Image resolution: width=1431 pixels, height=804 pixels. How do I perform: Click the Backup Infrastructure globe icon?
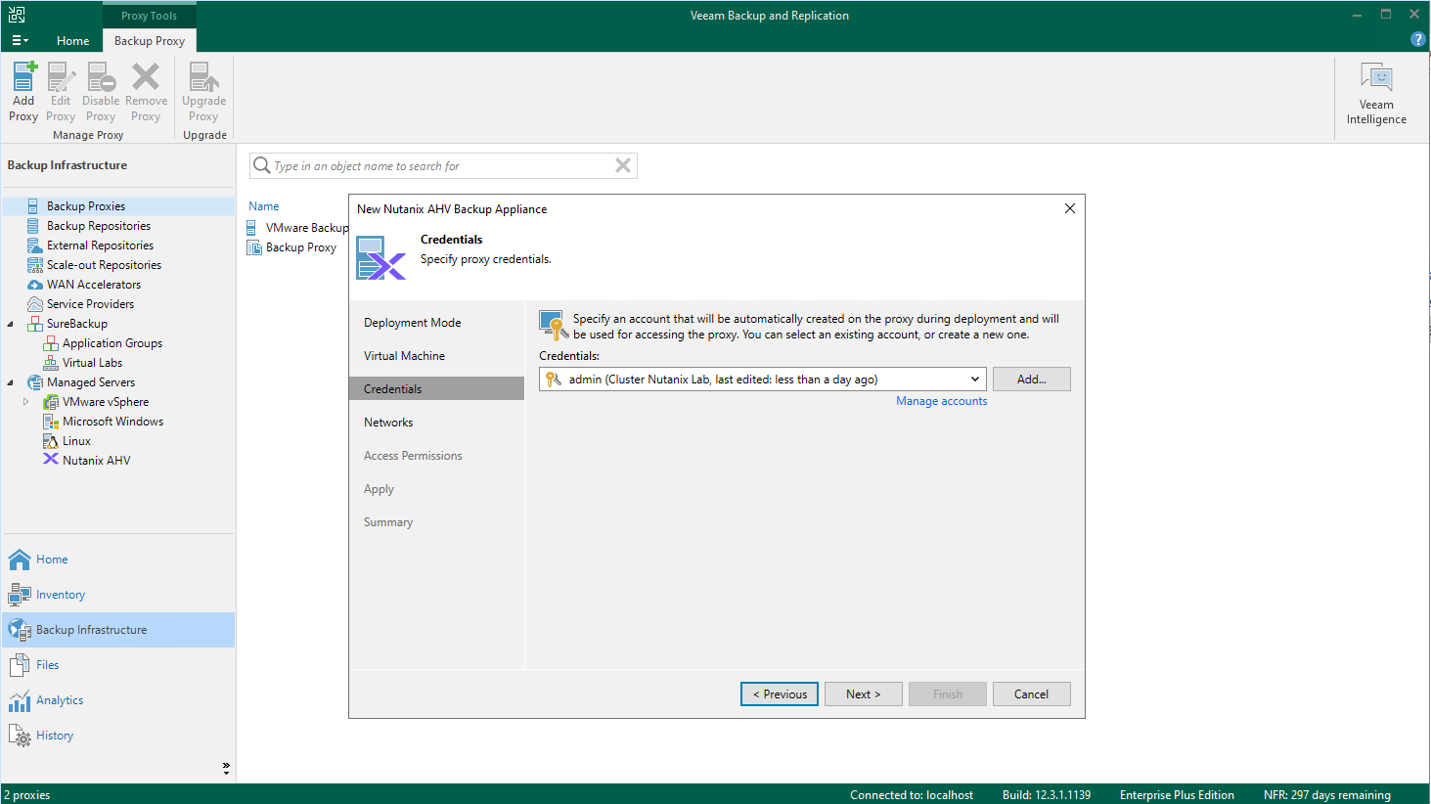19,630
